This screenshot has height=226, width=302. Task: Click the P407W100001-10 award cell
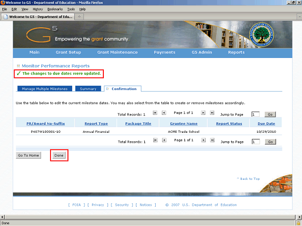coord(46,132)
